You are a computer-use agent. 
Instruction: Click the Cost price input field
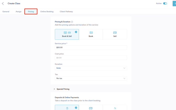(x=91, y=58)
